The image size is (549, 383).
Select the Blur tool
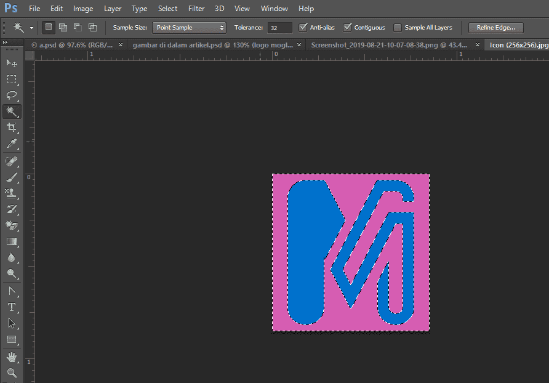(x=12, y=257)
